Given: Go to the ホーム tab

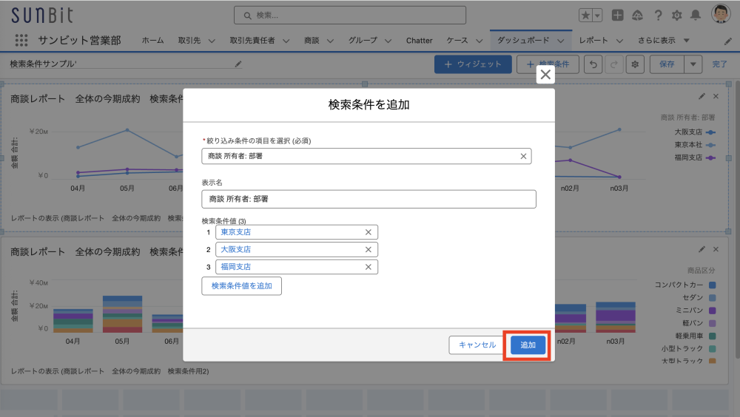Looking at the screenshot, I should [152, 41].
